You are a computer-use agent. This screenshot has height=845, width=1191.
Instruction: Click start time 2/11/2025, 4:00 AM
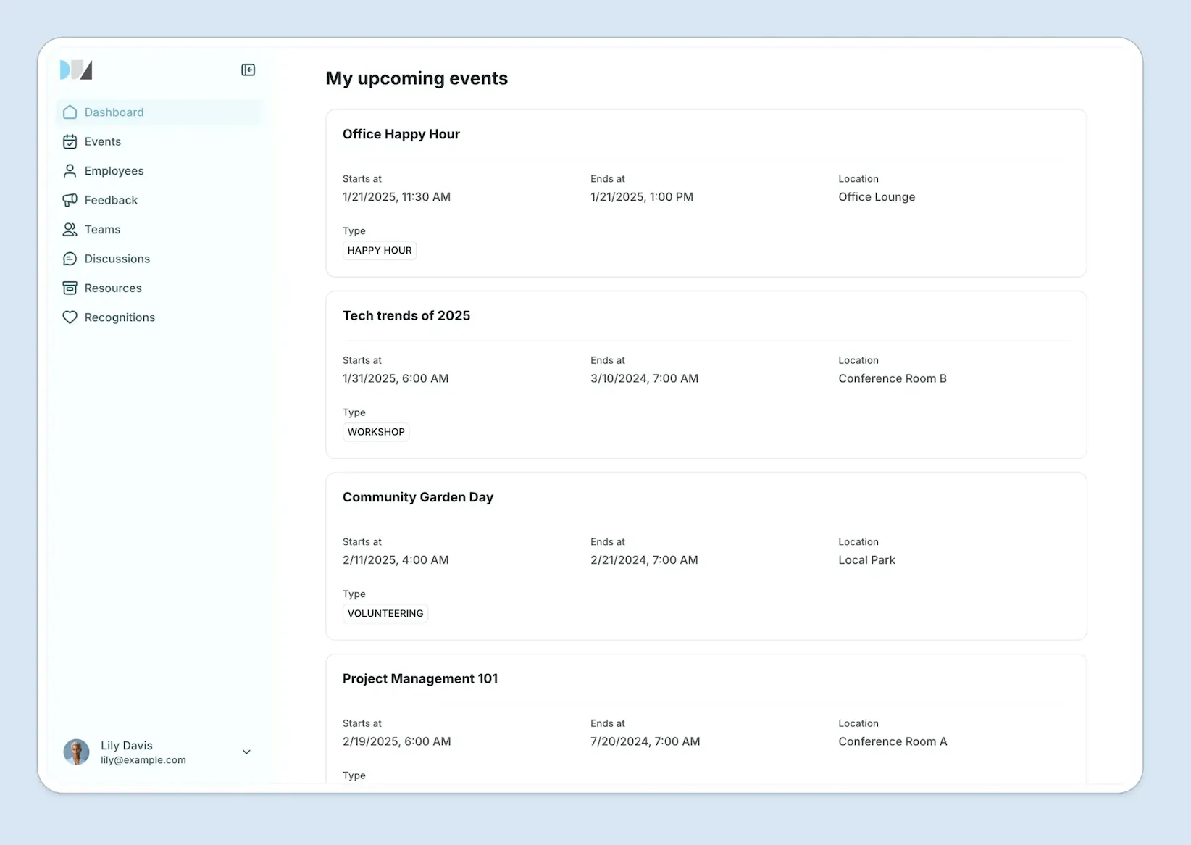(x=396, y=560)
